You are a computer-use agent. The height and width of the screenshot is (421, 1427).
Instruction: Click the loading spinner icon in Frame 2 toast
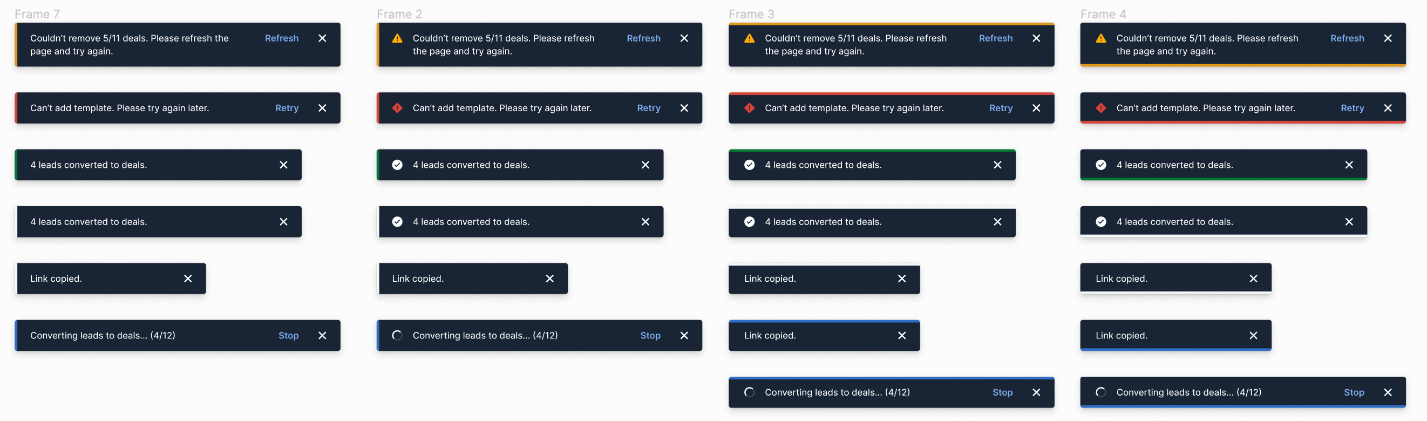tap(397, 335)
